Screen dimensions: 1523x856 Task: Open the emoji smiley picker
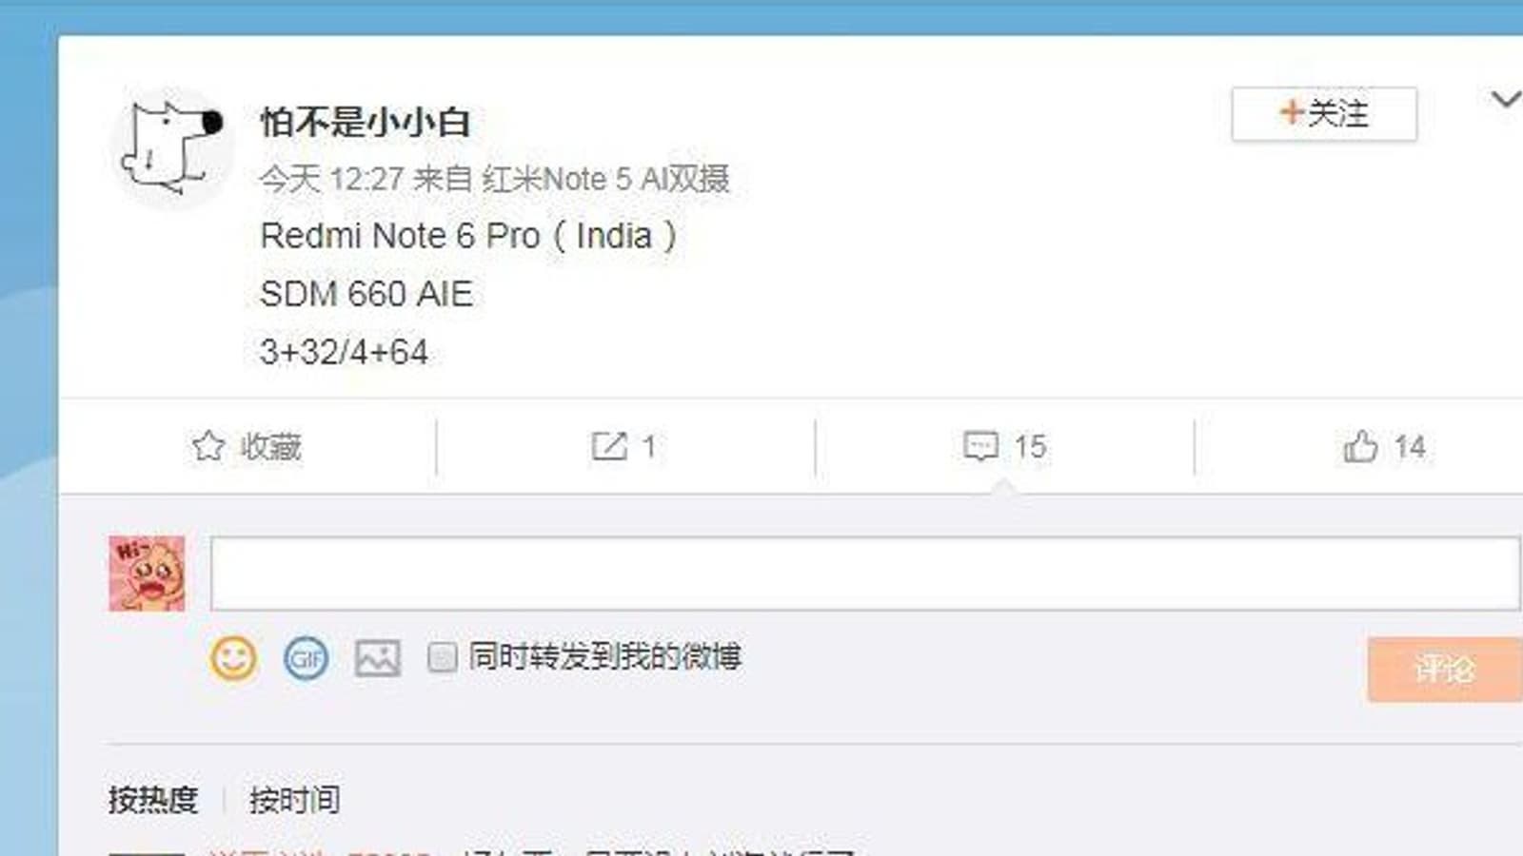point(233,658)
